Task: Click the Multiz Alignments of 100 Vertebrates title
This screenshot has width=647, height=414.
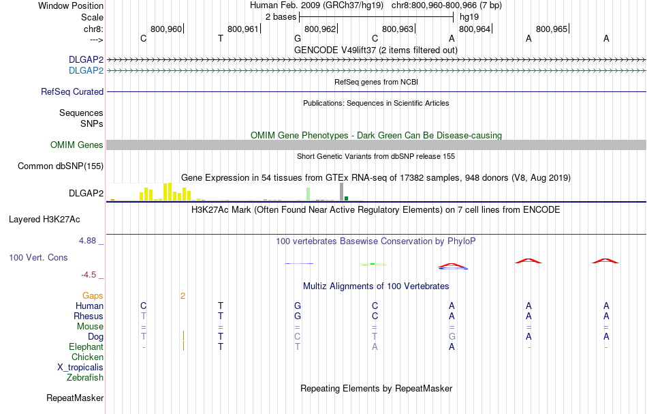Action: [x=375, y=286]
